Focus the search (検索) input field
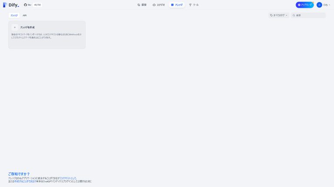Image resolution: width=334 pixels, height=187 pixels. (x=308, y=15)
